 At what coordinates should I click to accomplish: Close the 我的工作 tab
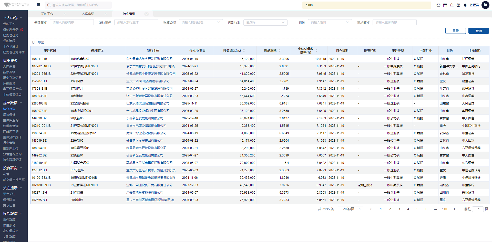pos(65,14)
